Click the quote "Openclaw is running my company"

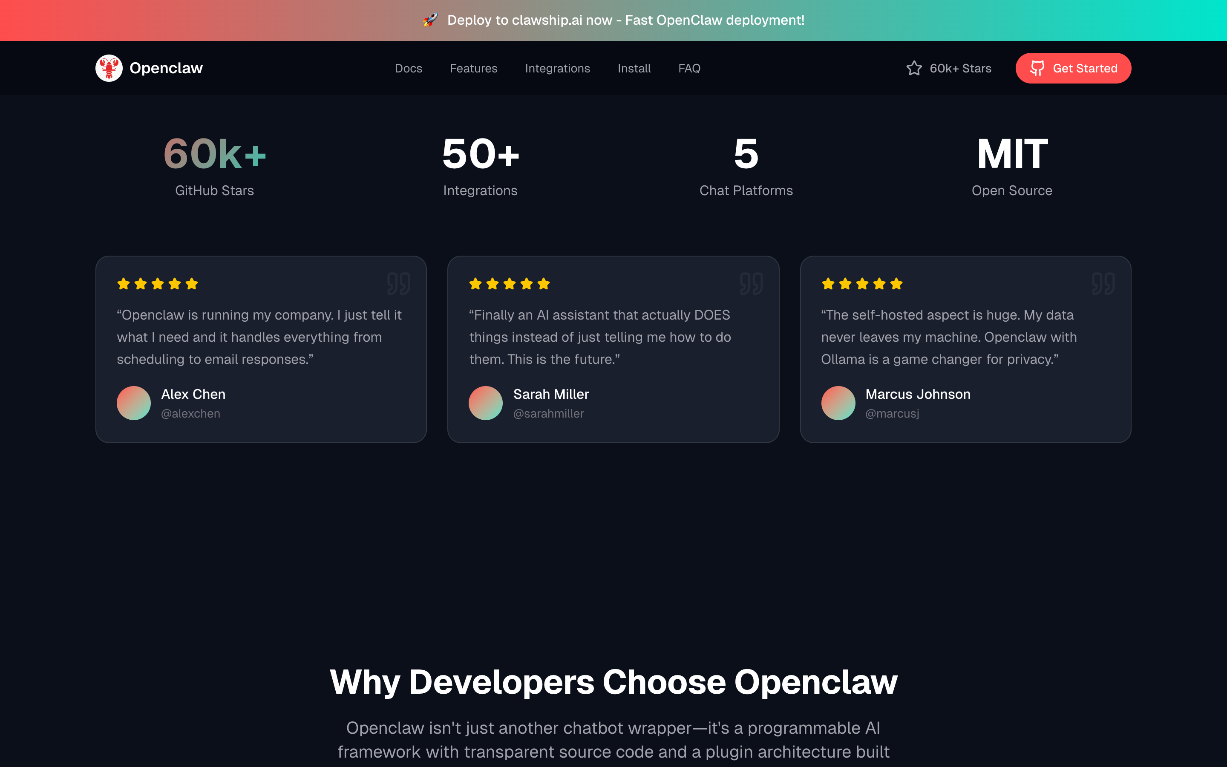tap(259, 337)
